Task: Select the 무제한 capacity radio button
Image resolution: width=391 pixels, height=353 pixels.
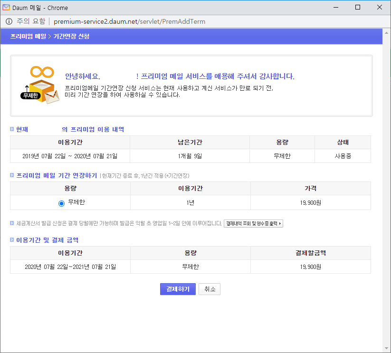Action: pyautogui.click(x=61, y=203)
